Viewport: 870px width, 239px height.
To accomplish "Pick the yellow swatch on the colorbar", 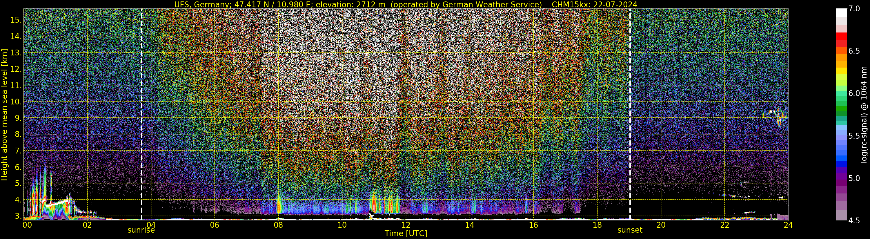I will coord(841,71).
